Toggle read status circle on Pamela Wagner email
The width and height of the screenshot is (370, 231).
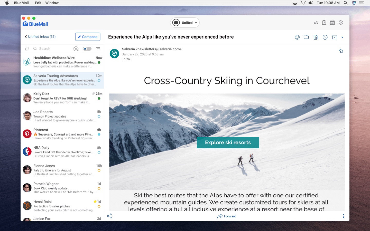99,188
